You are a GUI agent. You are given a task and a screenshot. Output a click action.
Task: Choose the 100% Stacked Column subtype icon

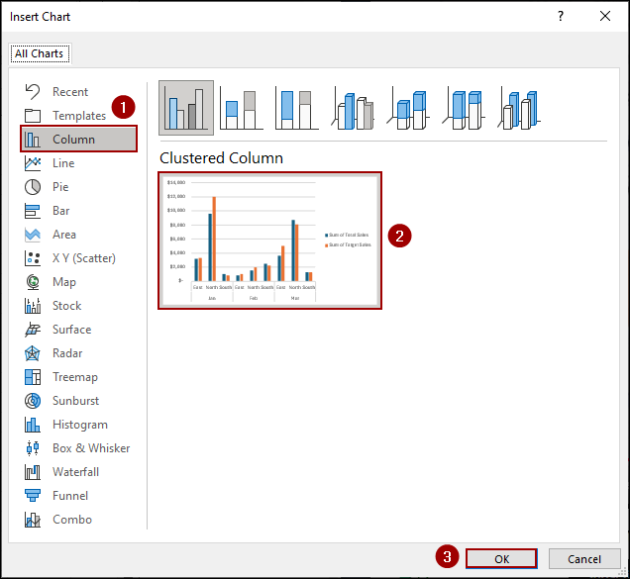pyautogui.click(x=297, y=108)
